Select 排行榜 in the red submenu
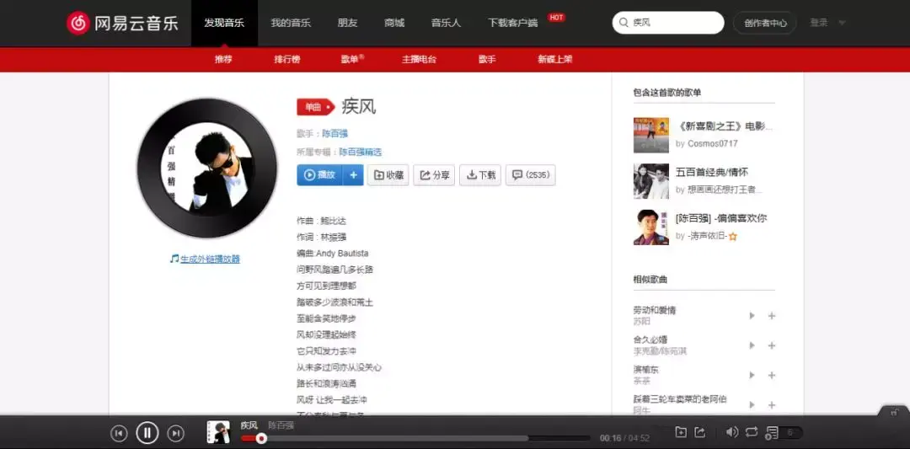Screen dimensions: 910x449 (x=287, y=59)
